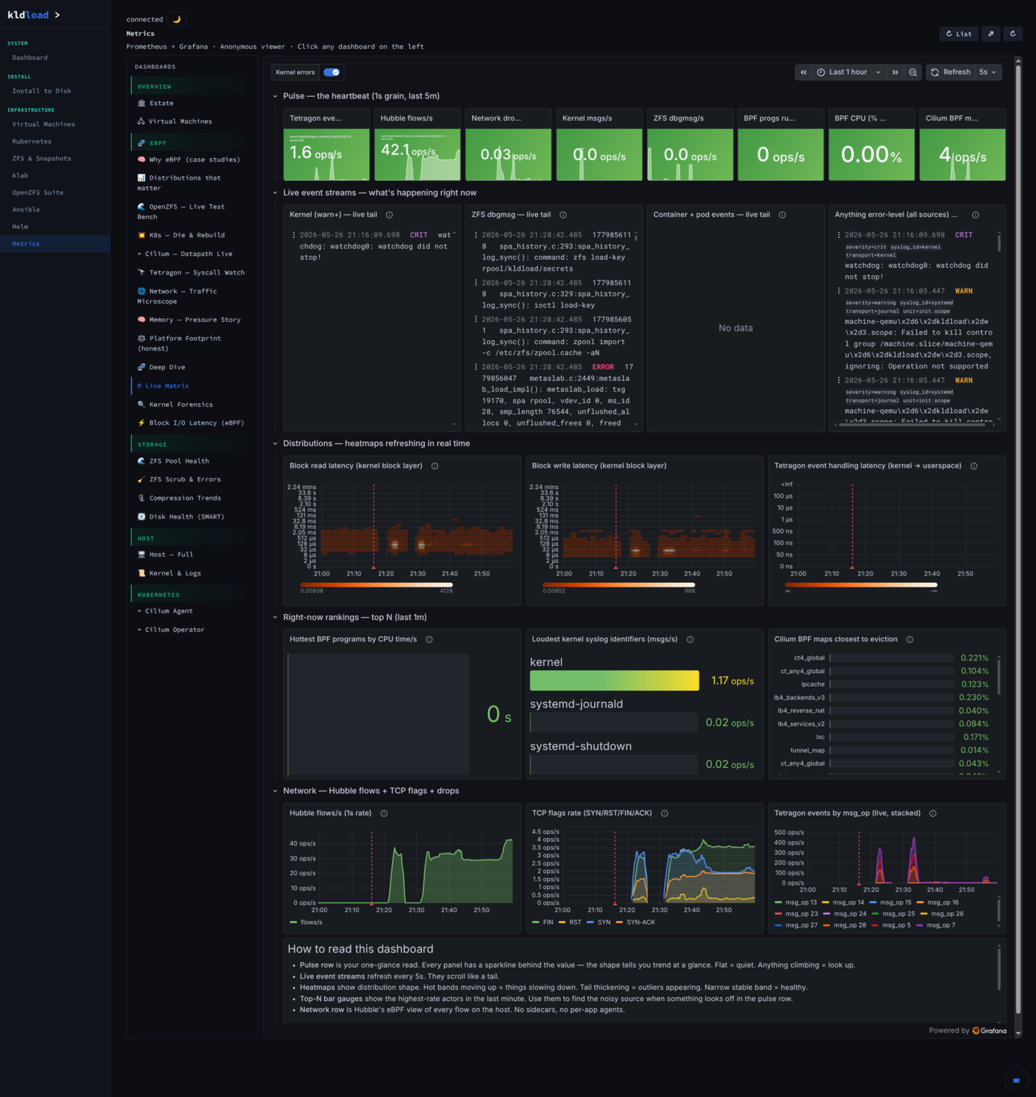The width and height of the screenshot is (1036, 1097).
Task: Click the List button at top right
Action: tap(959, 33)
